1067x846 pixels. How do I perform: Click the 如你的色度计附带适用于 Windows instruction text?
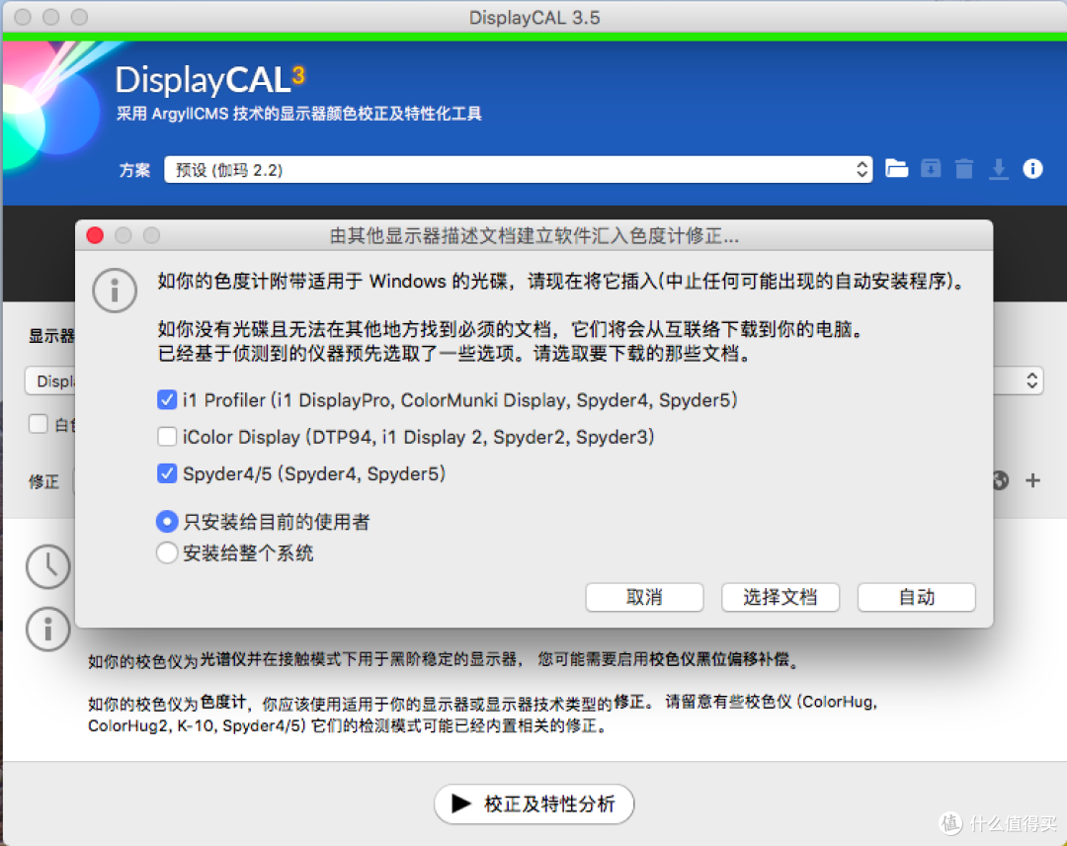(561, 281)
